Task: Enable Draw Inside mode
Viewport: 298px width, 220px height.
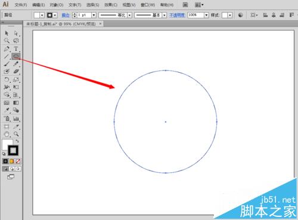Action: tap(18, 169)
